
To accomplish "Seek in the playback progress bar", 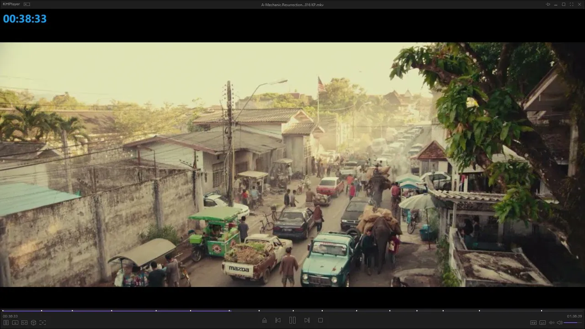I will pos(292,311).
